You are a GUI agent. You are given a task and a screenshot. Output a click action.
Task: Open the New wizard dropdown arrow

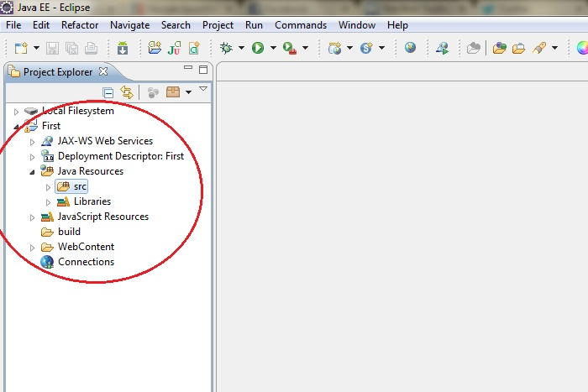[x=36, y=48]
